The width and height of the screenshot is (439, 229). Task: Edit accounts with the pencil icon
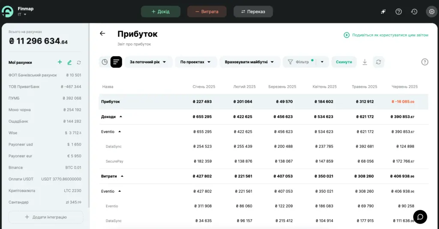tap(69, 62)
